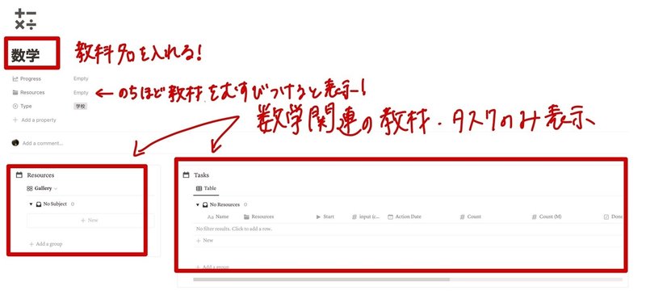646x303 pixels.
Task: Click the Count column header
Action: pos(471,217)
